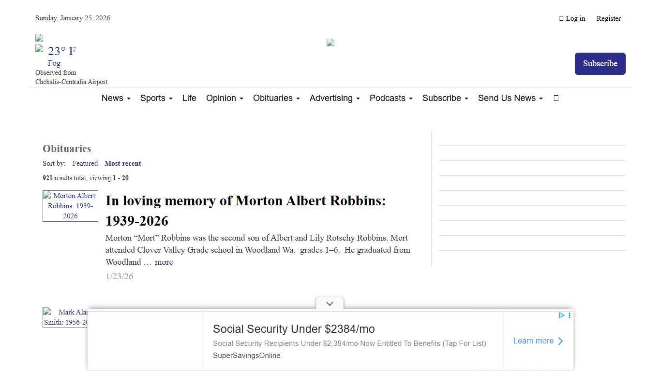
Task: Expand the News dropdown menu
Action: [x=116, y=98]
